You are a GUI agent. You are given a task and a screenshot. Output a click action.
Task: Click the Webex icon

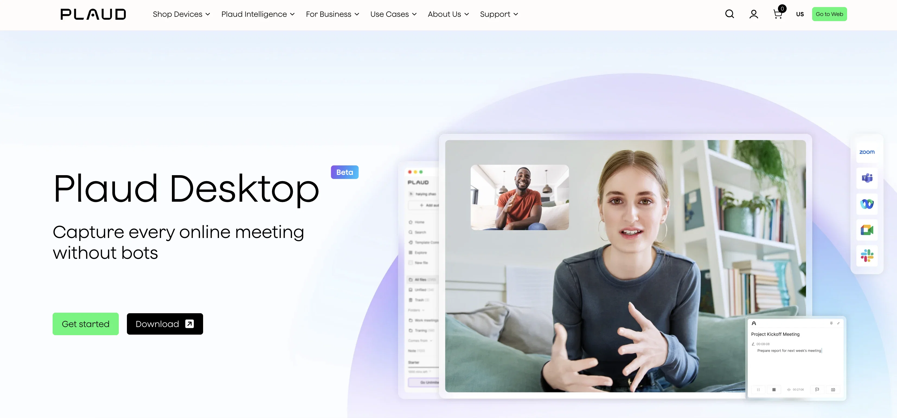tap(867, 204)
